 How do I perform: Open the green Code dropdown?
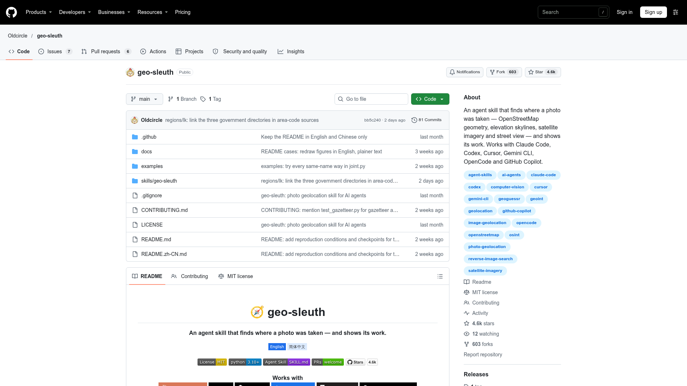point(430,99)
